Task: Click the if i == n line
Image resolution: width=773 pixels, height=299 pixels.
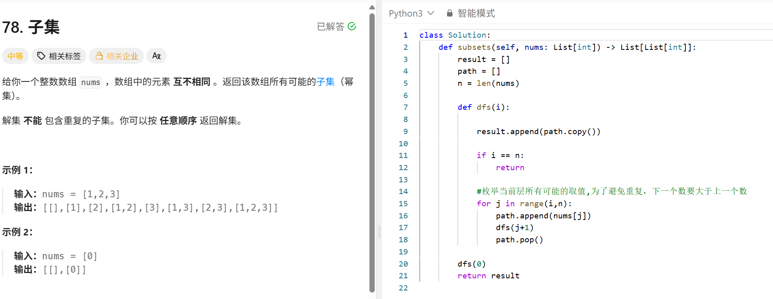Action: click(x=500, y=156)
